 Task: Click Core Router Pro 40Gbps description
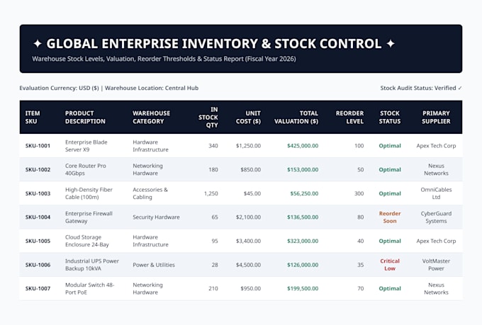86,169
